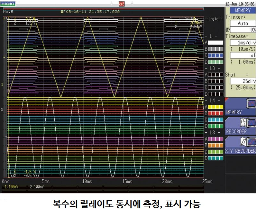This screenshot has height=209, width=257.
Task: Click the - L4 - probe group label
Action: click(x=212, y=100)
